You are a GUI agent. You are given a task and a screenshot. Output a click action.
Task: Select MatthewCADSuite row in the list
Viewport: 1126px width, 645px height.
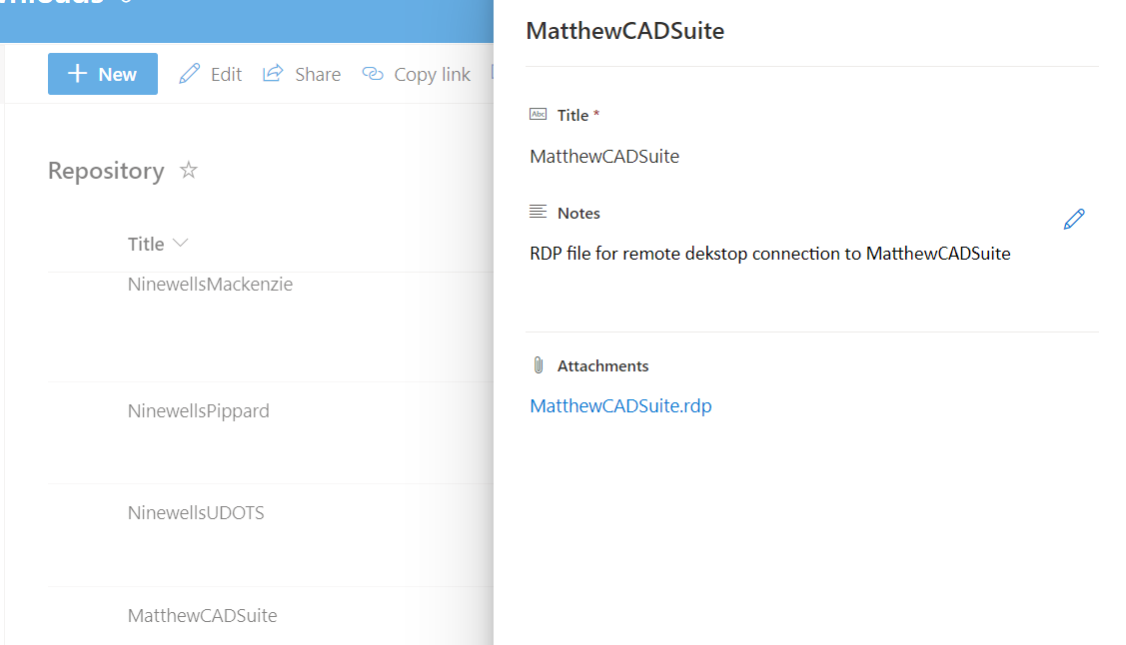202,615
